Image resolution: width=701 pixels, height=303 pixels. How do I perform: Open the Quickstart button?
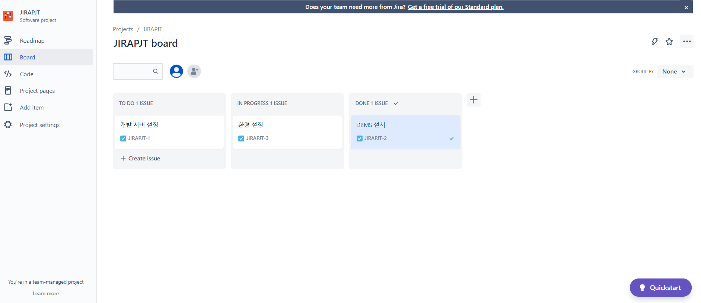pos(660,287)
